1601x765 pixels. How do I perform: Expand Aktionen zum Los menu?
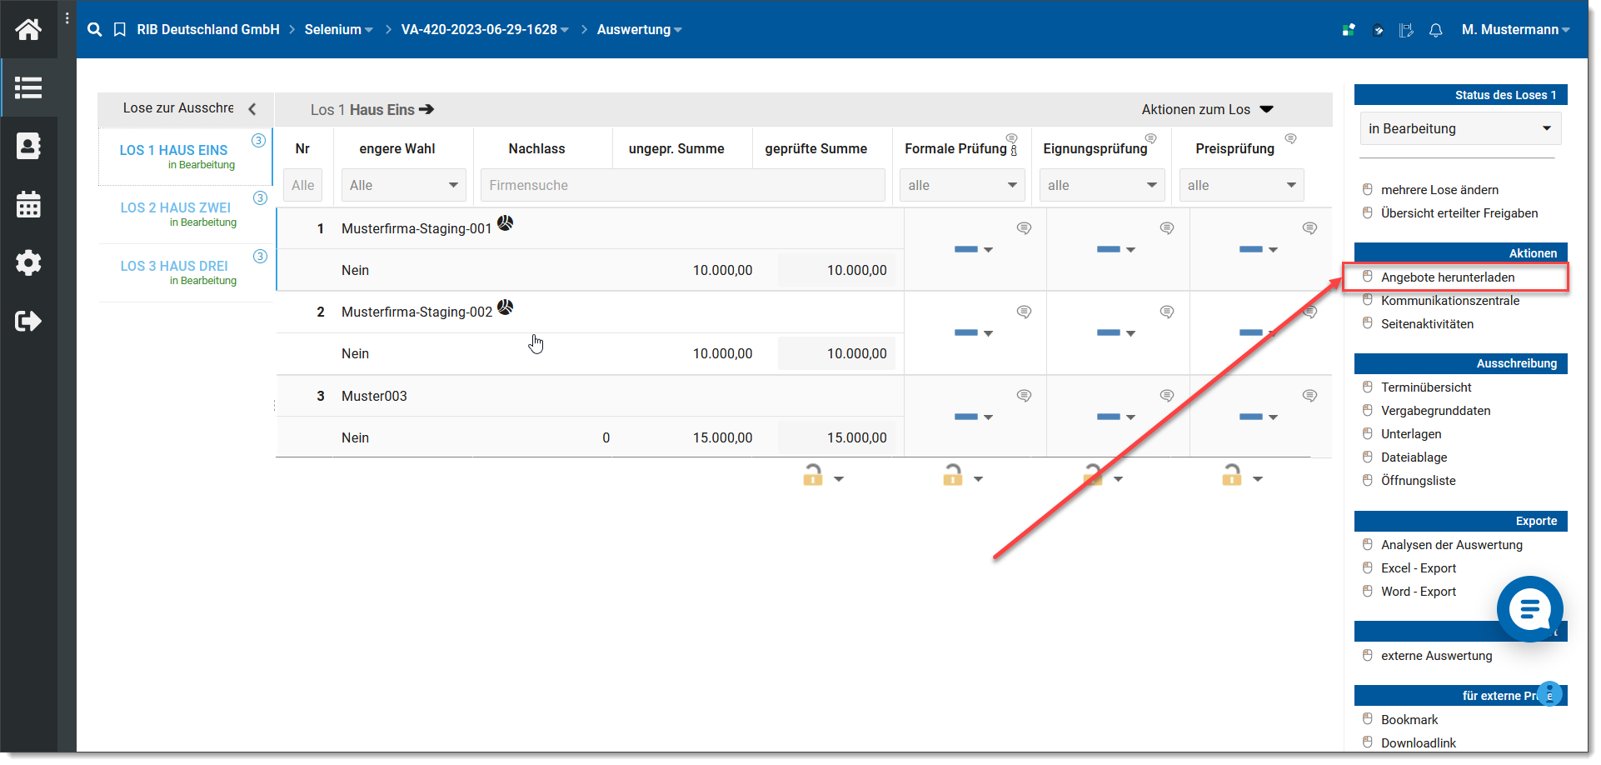[1208, 109]
